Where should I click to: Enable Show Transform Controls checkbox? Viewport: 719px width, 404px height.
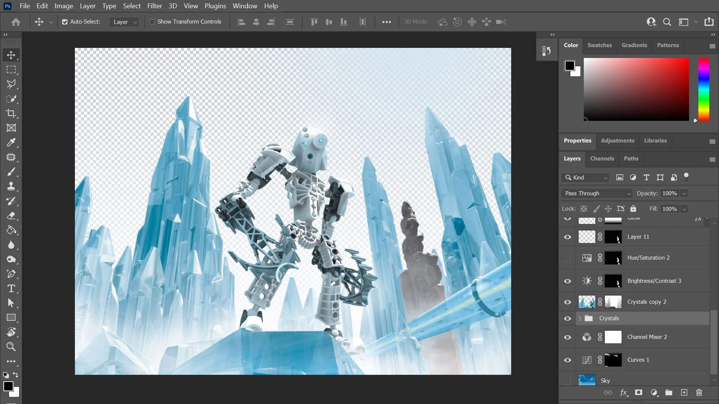click(152, 22)
